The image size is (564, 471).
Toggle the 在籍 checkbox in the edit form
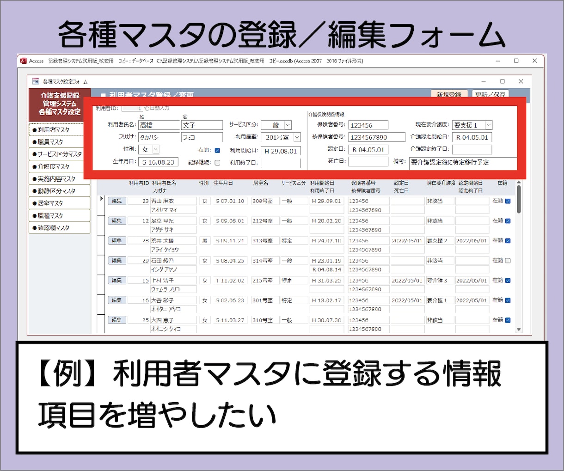click(217, 150)
